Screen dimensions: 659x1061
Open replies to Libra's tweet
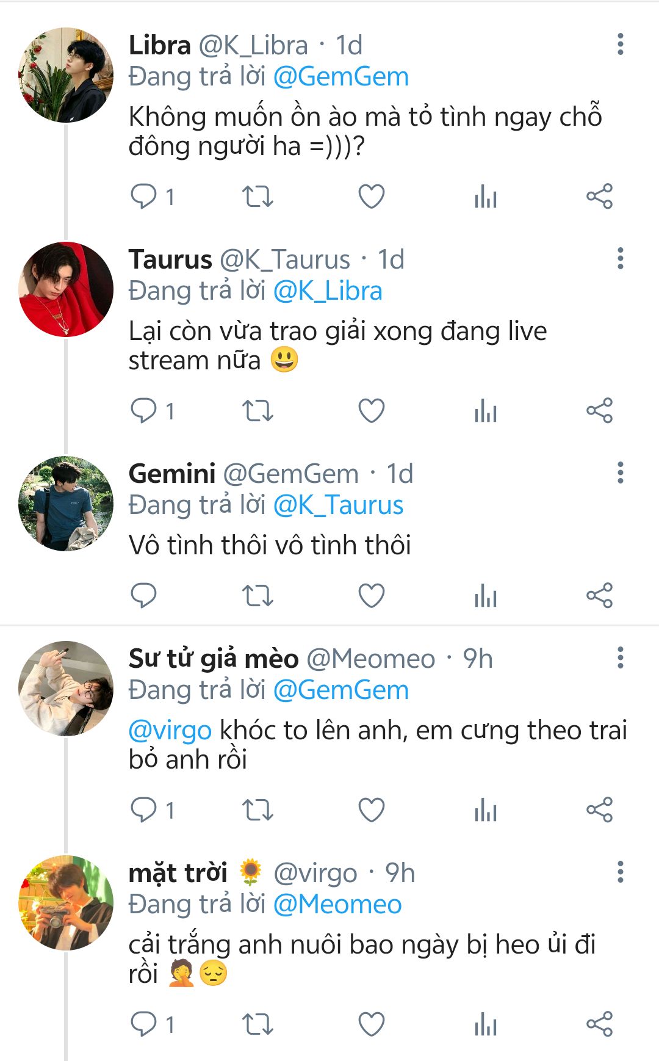(144, 197)
